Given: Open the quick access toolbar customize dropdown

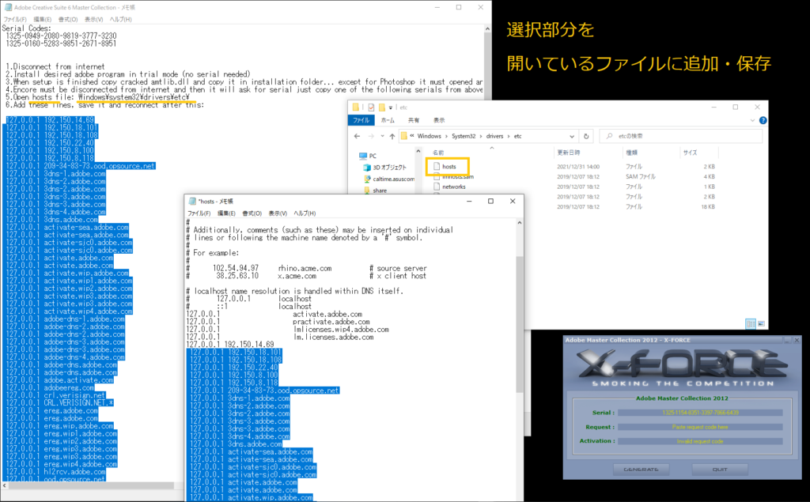Looking at the screenshot, I should [x=391, y=108].
